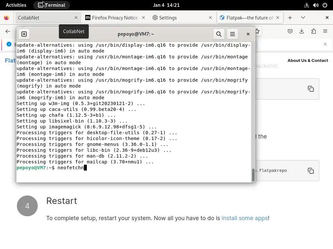Open the Firefox application menu

(325, 31)
